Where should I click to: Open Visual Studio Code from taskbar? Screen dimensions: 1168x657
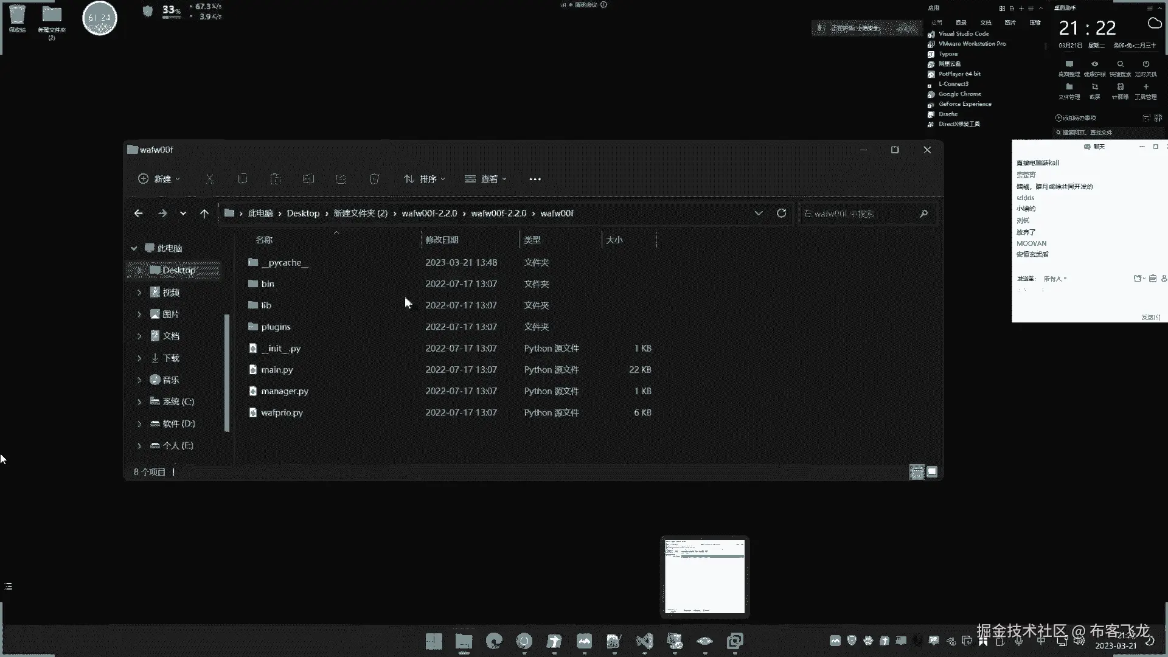click(x=644, y=641)
